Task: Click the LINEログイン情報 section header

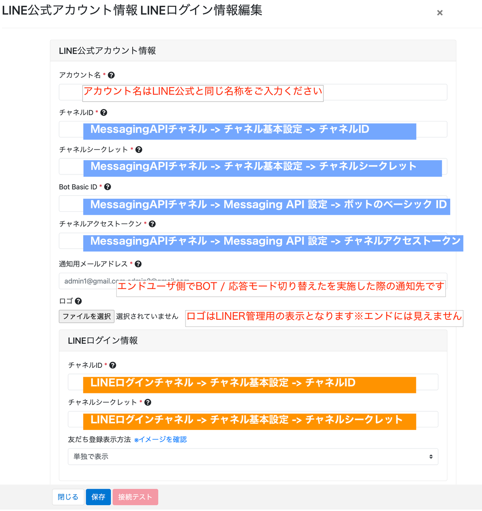Action: click(x=253, y=341)
